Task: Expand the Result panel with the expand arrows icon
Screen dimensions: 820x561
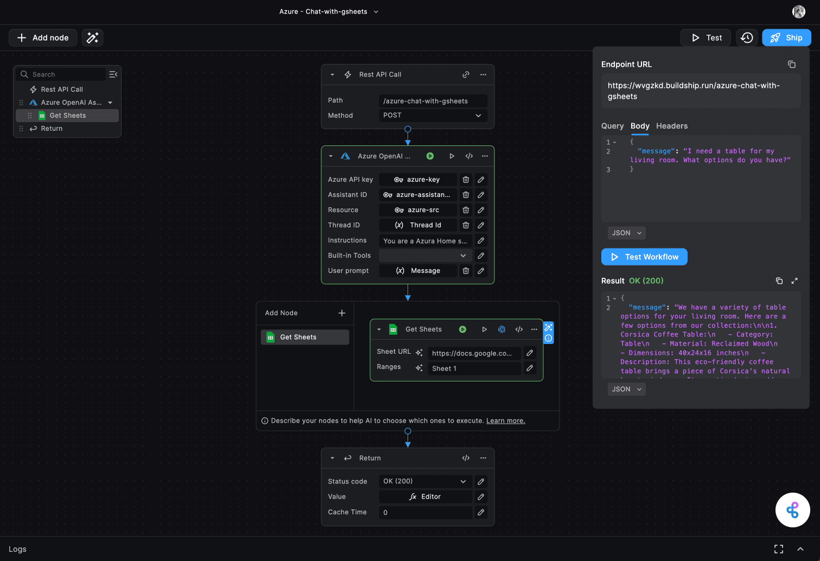Action: pyautogui.click(x=794, y=280)
